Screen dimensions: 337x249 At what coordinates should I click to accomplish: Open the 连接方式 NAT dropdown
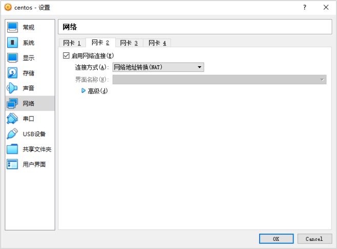pyautogui.click(x=158, y=67)
